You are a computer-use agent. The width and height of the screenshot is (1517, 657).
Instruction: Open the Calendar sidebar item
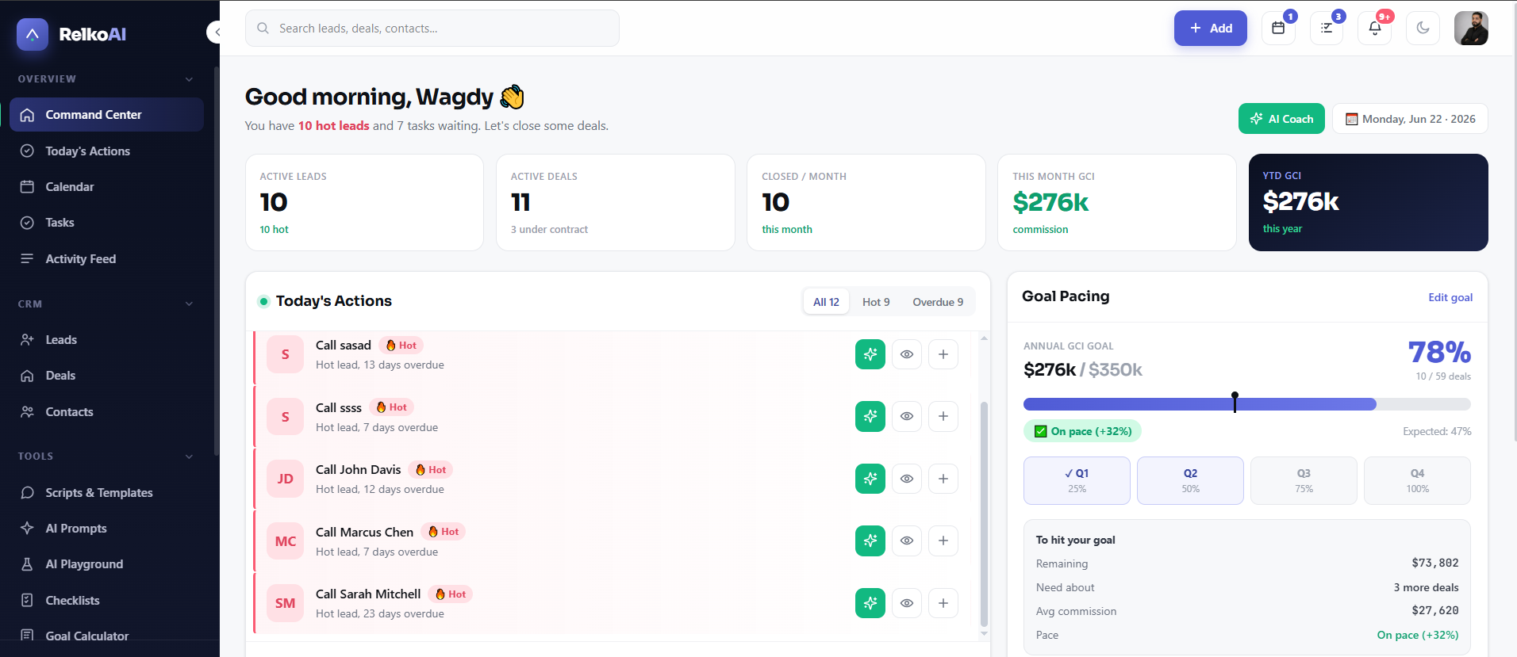[x=106, y=187]
